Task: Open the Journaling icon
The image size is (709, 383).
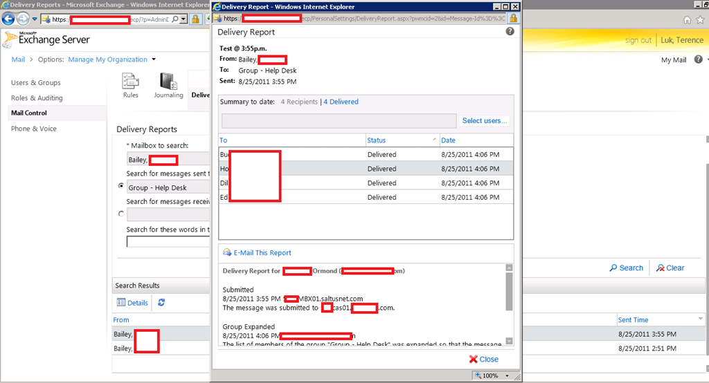Action: [168, 82]
